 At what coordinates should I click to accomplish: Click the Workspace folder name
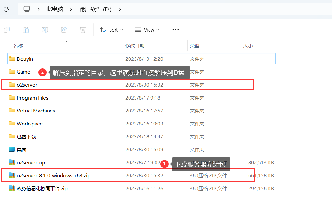tap(30, 124)
